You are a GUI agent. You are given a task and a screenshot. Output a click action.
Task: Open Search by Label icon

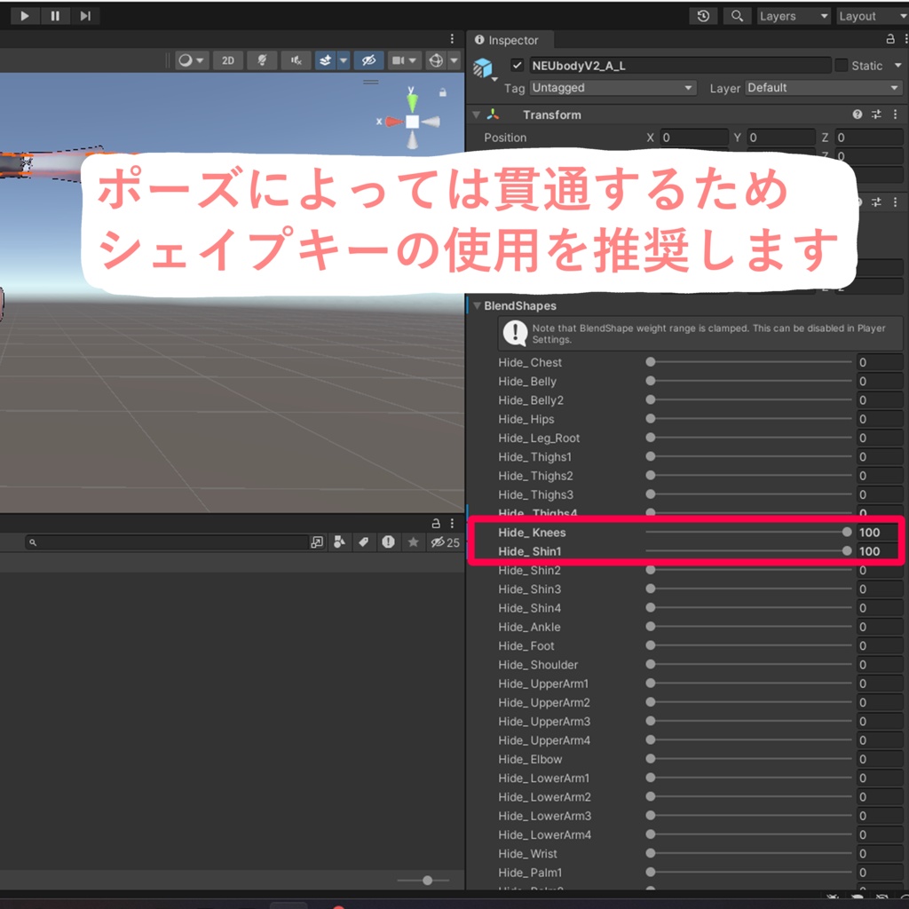363,542
